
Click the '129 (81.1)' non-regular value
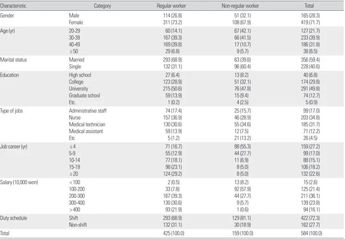(241, 218)
